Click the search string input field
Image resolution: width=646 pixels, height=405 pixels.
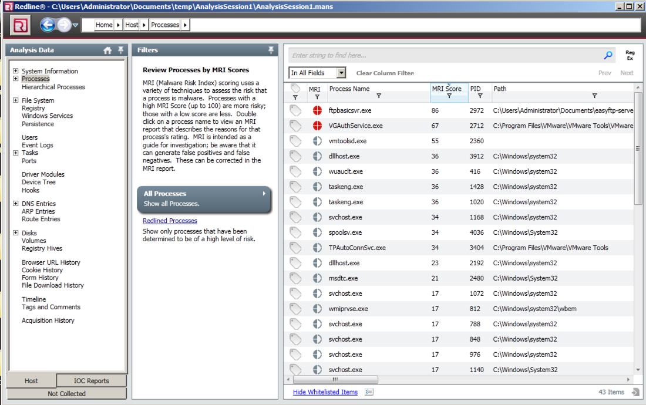coord(445,55)
